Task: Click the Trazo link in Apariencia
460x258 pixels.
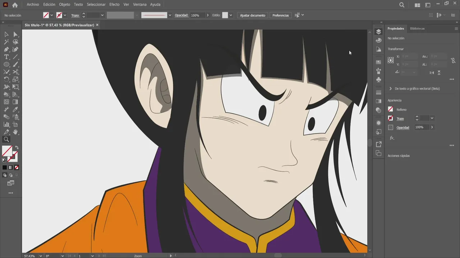Action: 400,119
